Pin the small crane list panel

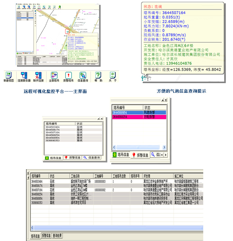coord(99,119)
